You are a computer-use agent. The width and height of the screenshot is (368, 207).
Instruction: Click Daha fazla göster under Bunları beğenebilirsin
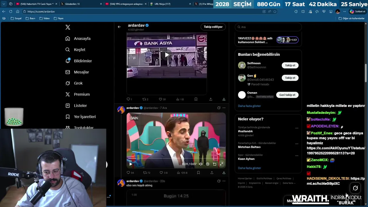tap(249, 106)
